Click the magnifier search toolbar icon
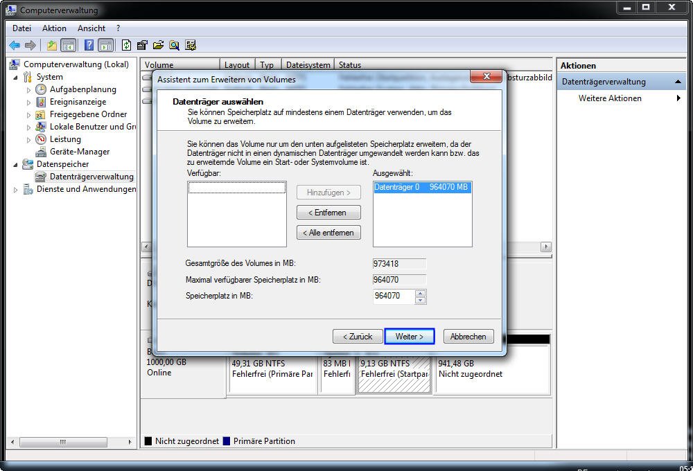The width and height of the screenshot is (693, 471). click(175, 45)
